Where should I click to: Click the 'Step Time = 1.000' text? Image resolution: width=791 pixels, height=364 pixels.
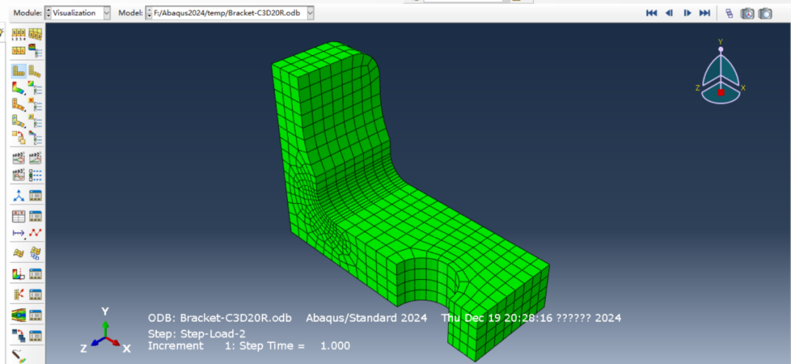[294, 346]
